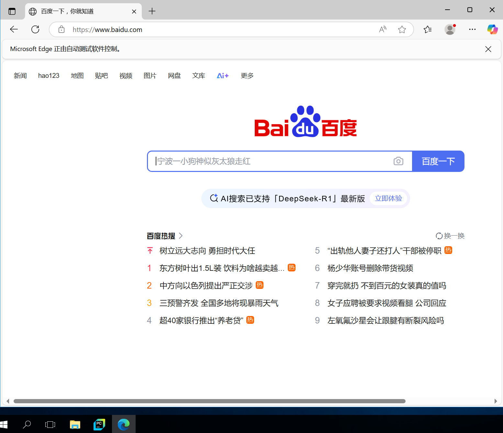
Task: View site information lock icon
Action: coord(61,29)
